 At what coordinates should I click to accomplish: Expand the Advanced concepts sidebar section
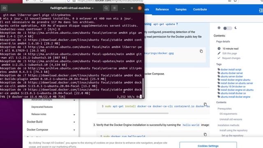click(74, 100)
